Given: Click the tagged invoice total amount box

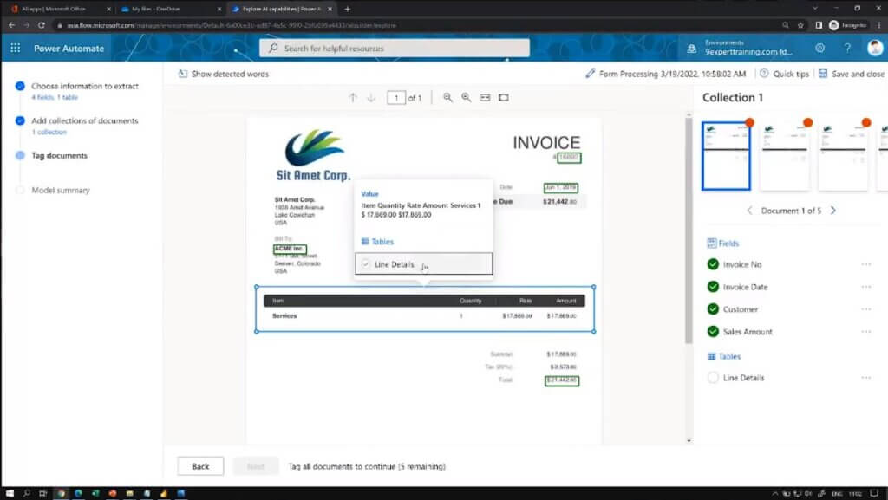Looking at the screenshot, I should click(562, 380).
